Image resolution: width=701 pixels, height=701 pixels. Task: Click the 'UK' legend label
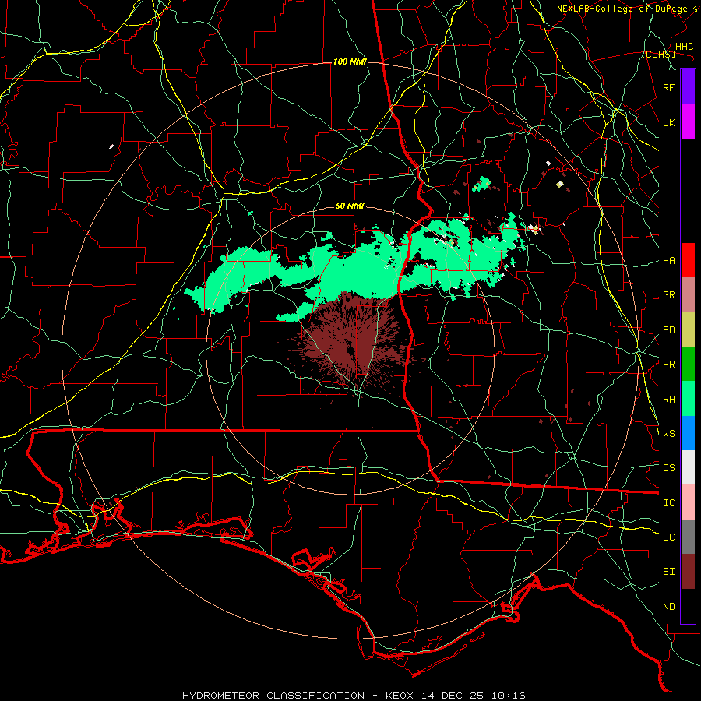point(668,122)
